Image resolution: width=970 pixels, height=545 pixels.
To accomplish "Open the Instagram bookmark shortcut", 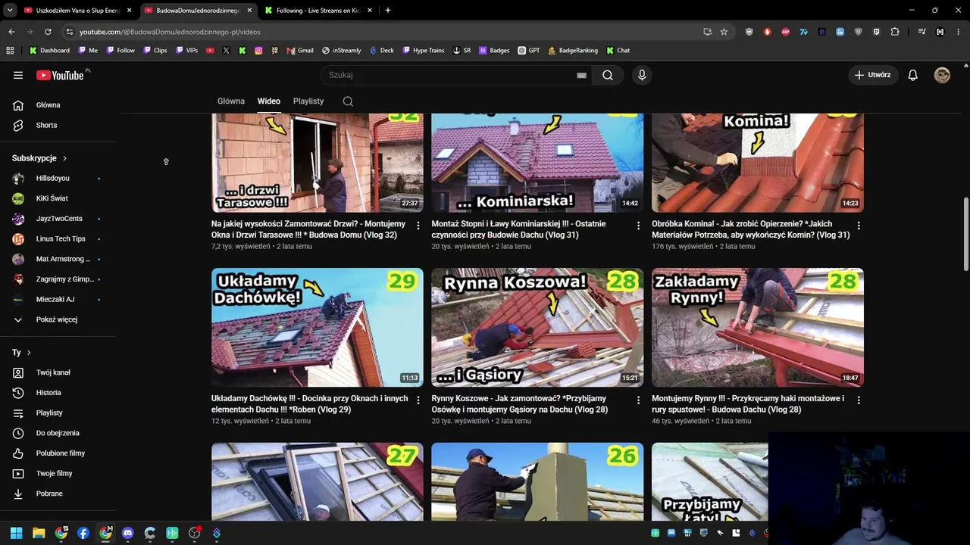I will pyautogui.click(x=258, y=51).
